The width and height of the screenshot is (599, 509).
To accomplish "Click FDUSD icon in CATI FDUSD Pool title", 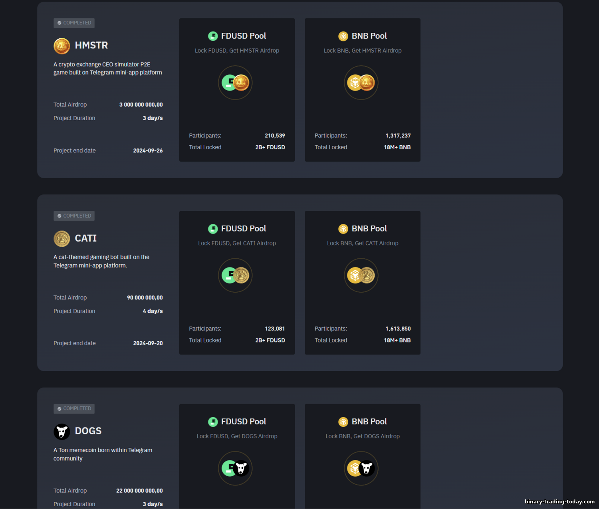I will tap(213, 229).
